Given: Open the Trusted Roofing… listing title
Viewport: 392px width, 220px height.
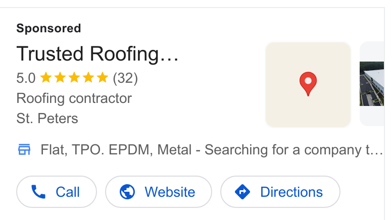Looking at the screenshot, I should click(x=97, y=53).
